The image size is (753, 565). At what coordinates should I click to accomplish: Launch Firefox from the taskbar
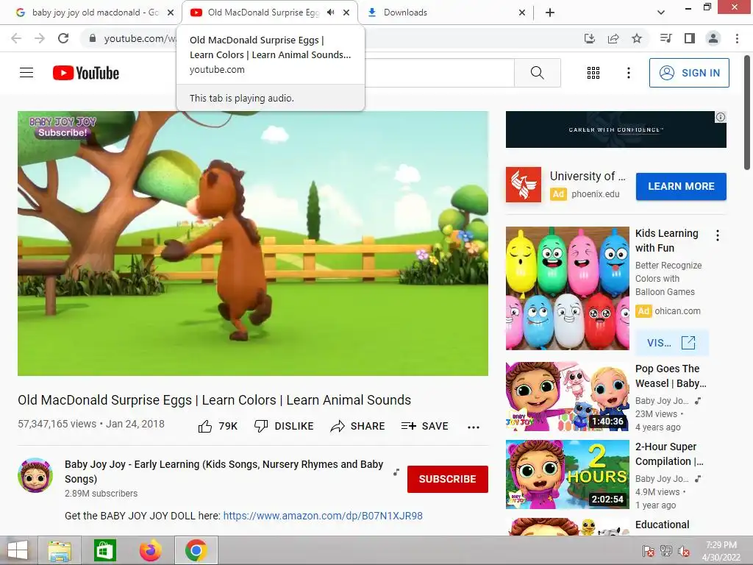click(150, 550)
